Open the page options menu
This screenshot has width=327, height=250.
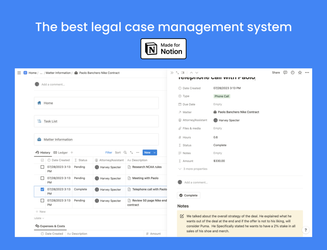coord(307,72)
